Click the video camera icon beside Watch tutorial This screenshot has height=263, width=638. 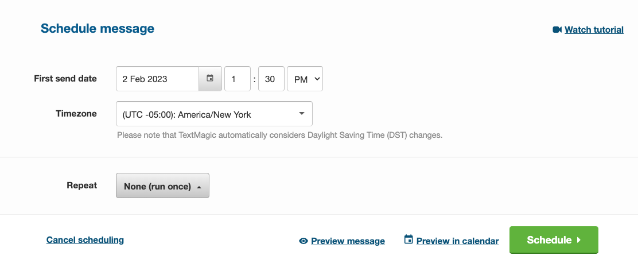557,29
